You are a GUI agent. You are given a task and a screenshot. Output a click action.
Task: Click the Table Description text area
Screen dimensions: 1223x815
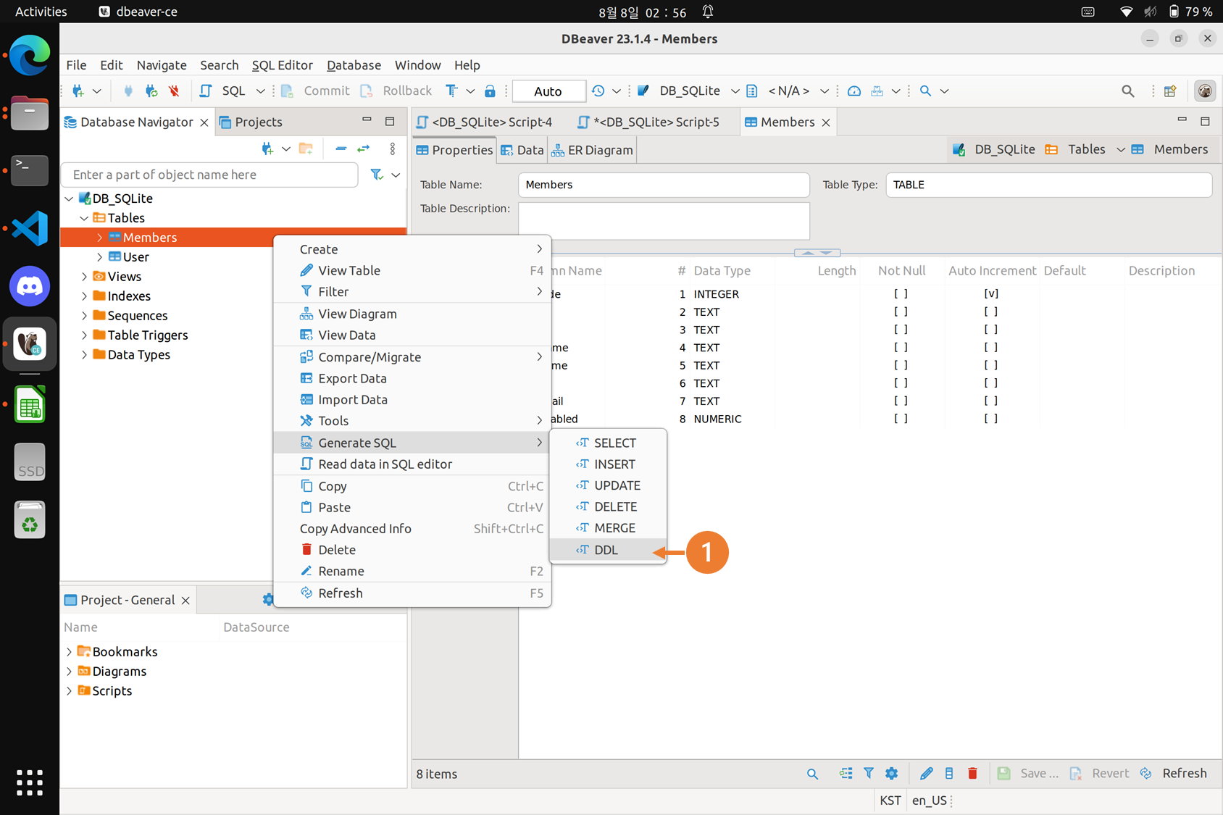tap(664, 220)
